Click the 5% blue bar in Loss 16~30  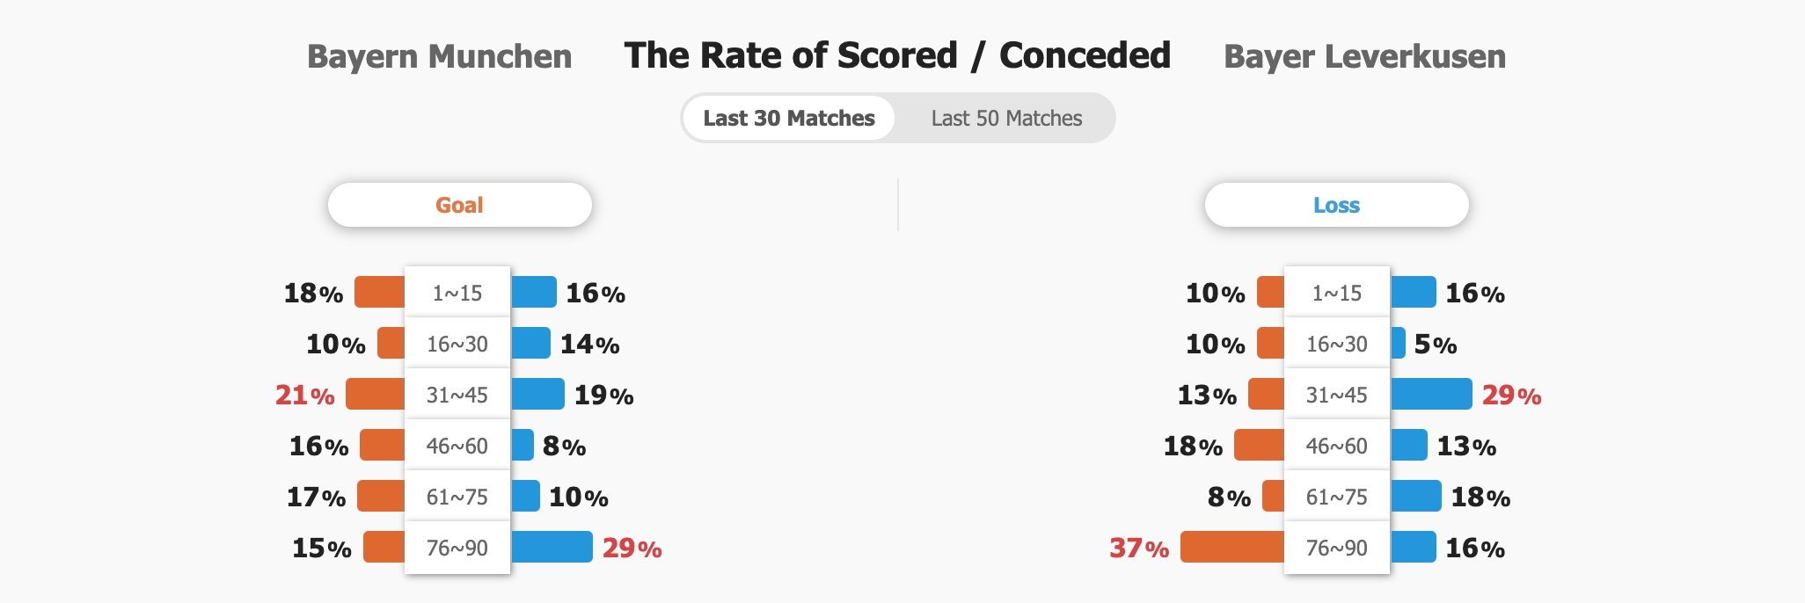1398,343
